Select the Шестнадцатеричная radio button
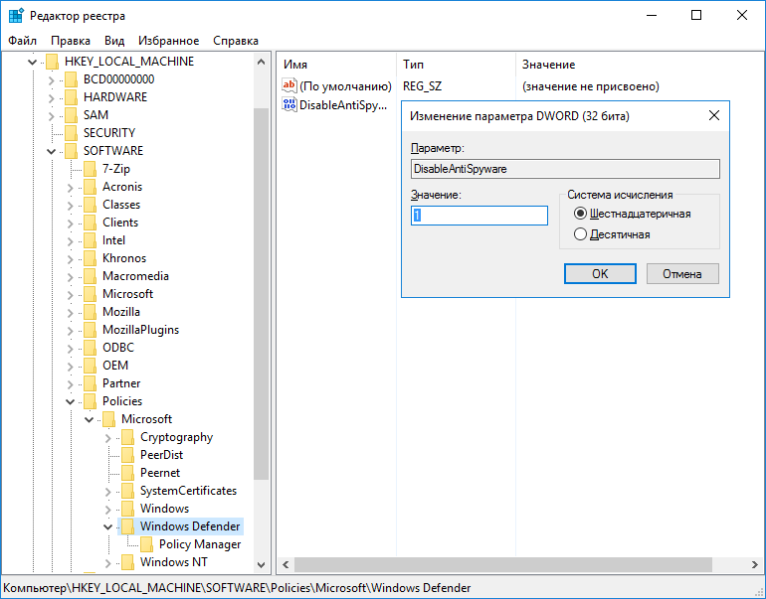The width and height of the screenshot is (766, 599). click(581, 214)
